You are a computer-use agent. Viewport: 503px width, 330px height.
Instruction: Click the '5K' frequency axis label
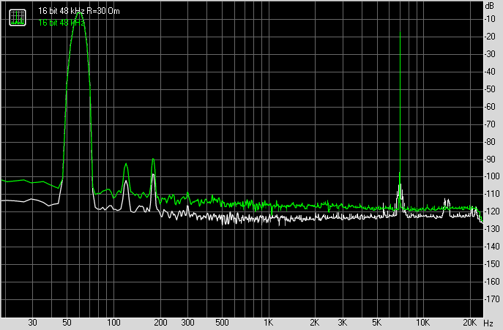[376, 323]
